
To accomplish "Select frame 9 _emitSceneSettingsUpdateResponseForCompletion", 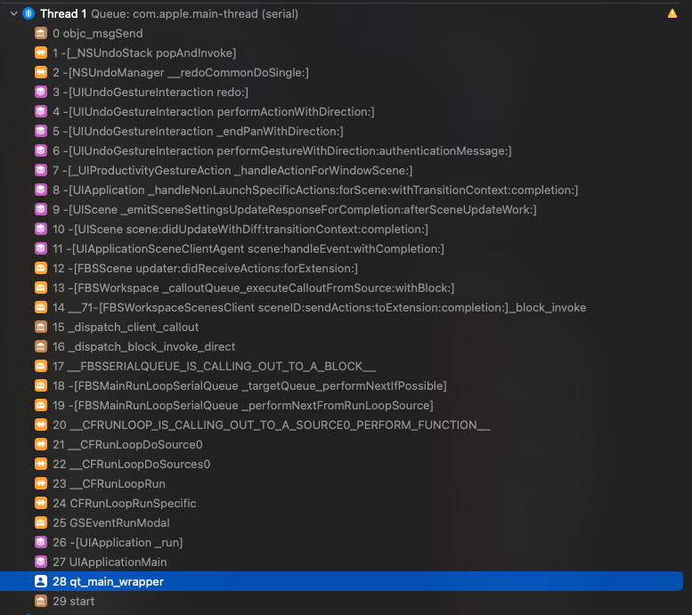I will [295, 209].
